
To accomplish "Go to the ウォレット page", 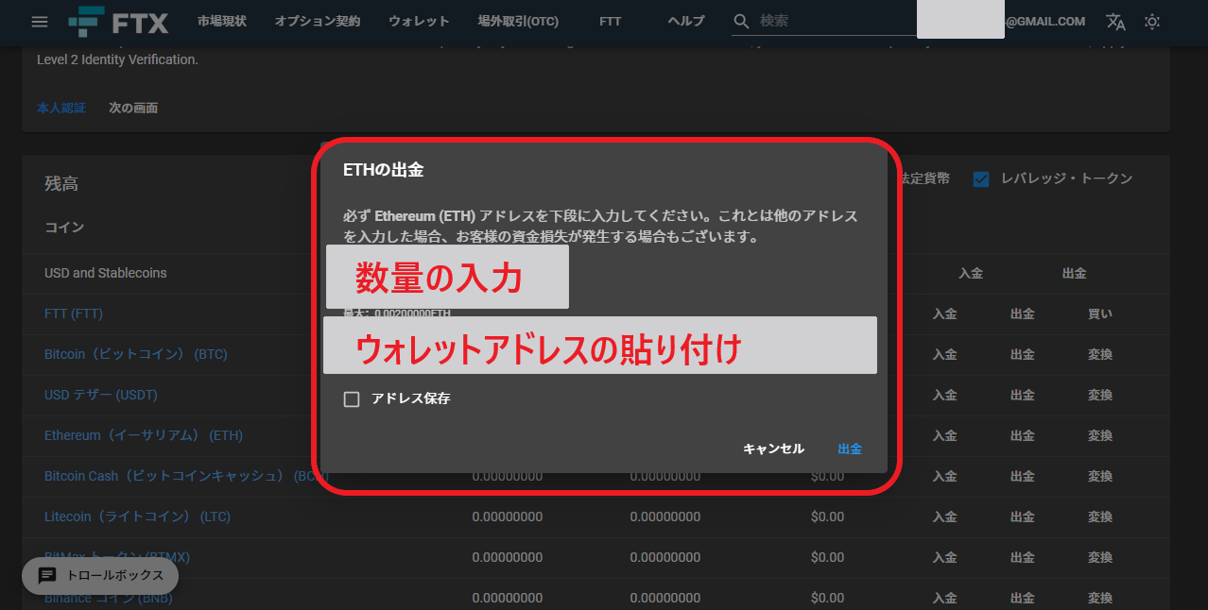I will tap(419, 21).
